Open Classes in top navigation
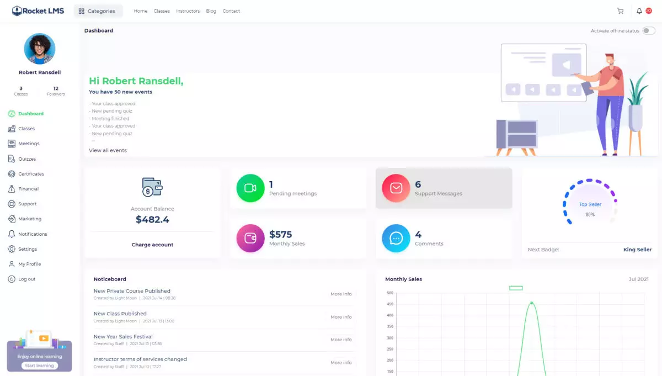 click(x=162, y=11)
